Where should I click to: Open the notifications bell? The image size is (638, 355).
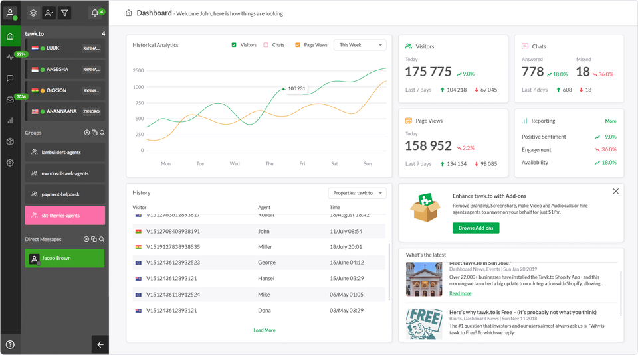point(95,13)
